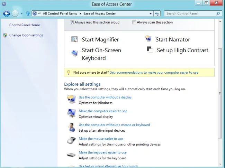Click the Back navigation arrow

pyautogui.click(x=7, y=13)
